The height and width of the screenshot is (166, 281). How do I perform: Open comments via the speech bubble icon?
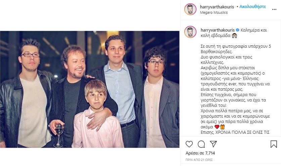coord(201,144)
